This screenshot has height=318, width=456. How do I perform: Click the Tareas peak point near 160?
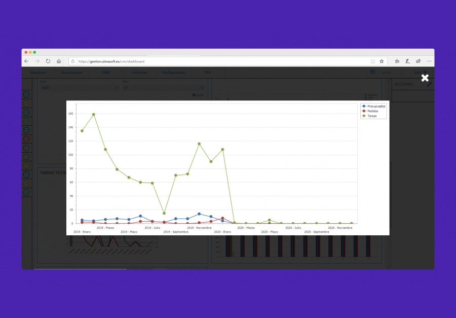coord(94,115)
